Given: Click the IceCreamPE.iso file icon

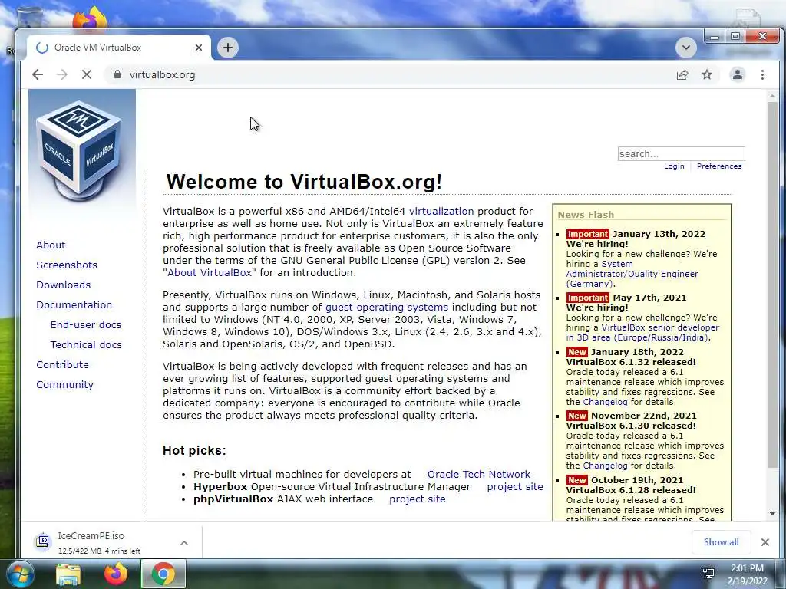Looking at the screenshot, I should click(x=43, y=541).
